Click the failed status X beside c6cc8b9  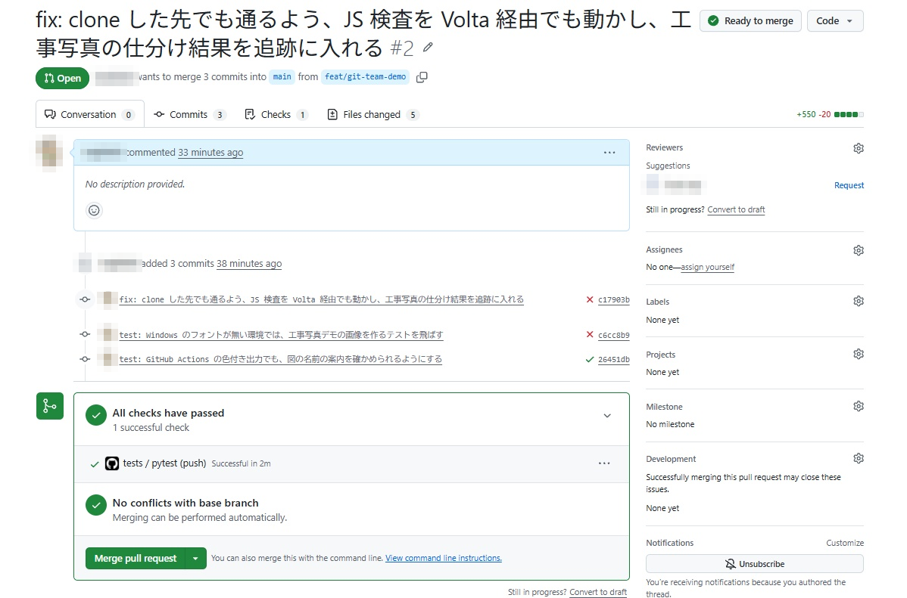[590, 335]
